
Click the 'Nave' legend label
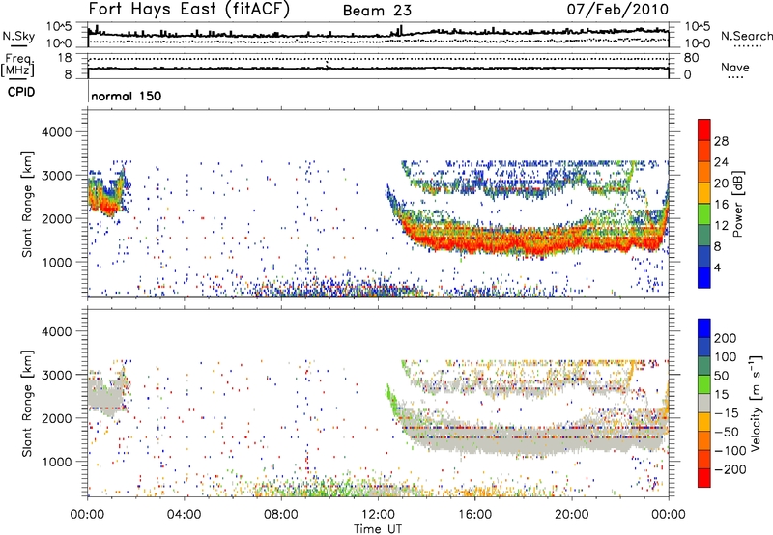pyautogui.click(x=734, y=67)
